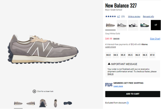Image resolution: width=161 pixels, height=109 pixels.
Task: View the rear heel view thumbnail
Action: click(x=42, y=103)
